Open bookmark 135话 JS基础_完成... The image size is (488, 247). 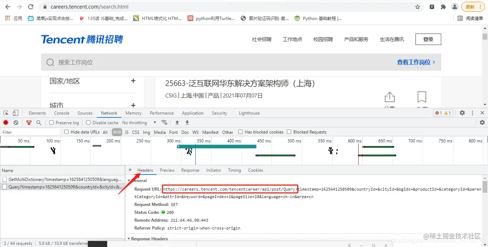pos(103,18)
